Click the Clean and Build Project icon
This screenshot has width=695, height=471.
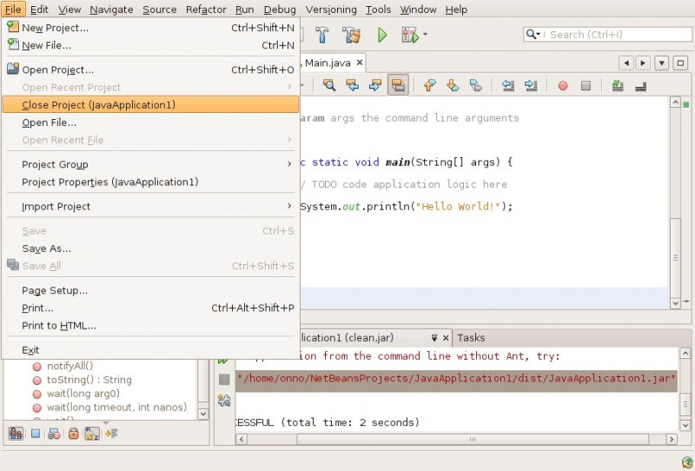pos(351,35)
